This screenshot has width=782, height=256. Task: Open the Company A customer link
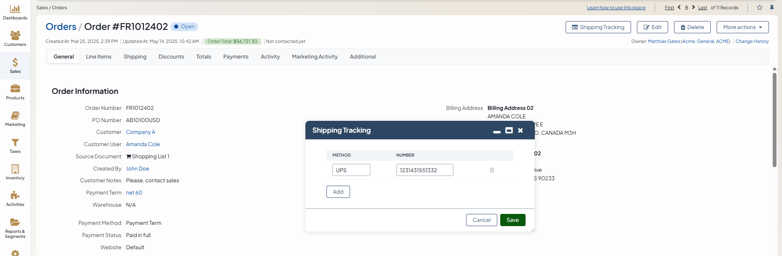point(140,132)
